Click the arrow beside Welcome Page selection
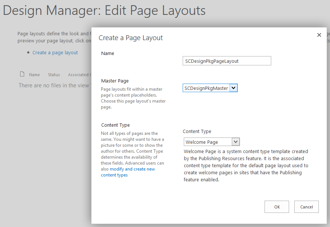The image size is (330, 227). pos(236,142)
